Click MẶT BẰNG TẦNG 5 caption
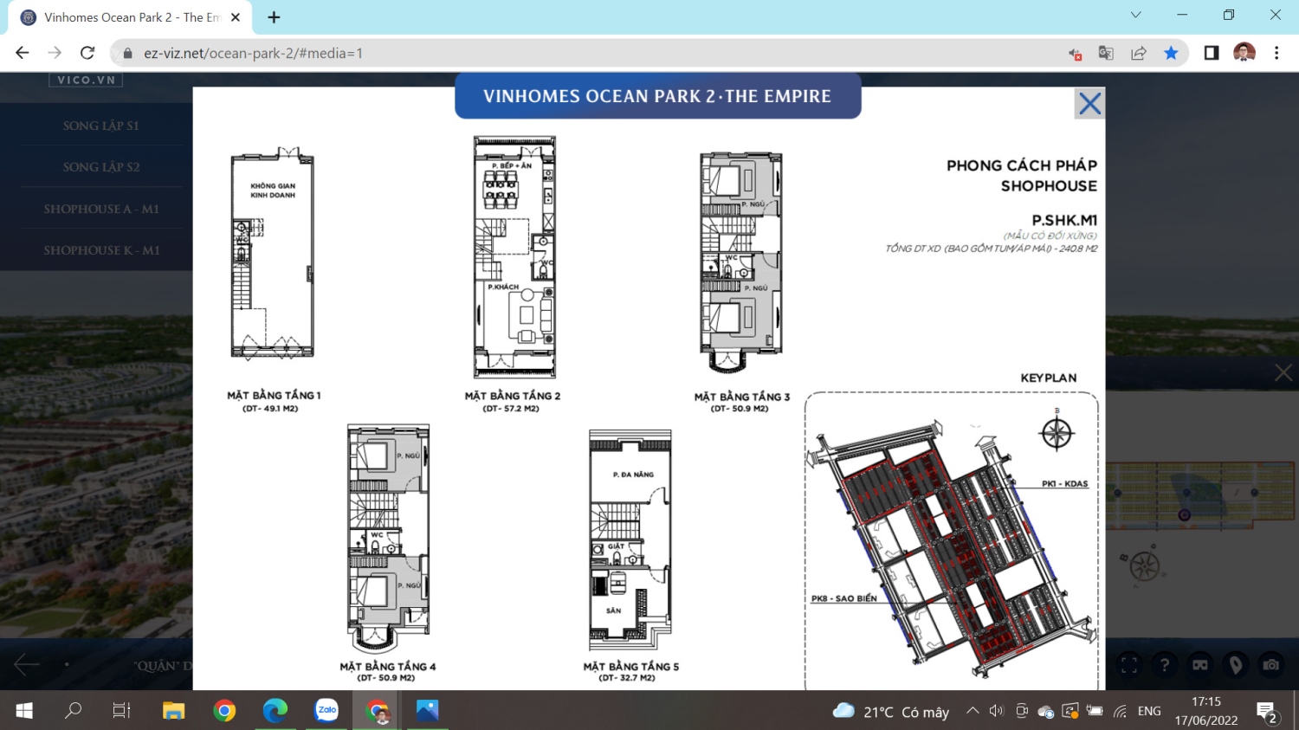Screen dimensions: 1299x730 point(630,667)
